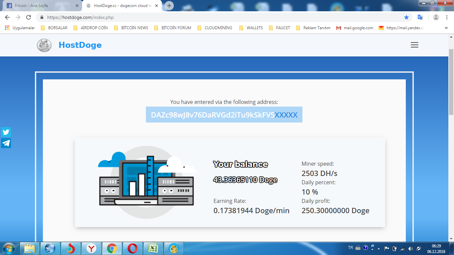
Task: Open a new browser tab
Action: 169,6
